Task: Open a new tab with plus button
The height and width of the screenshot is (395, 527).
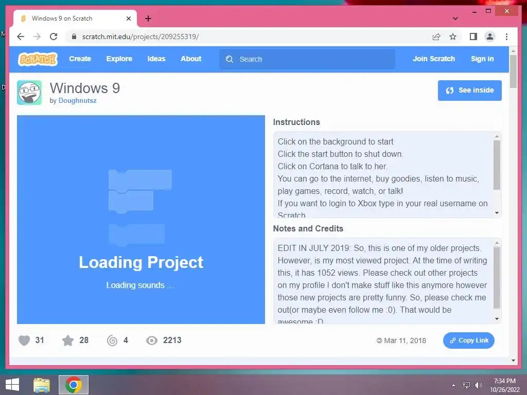Action: (x=148, y=19)
